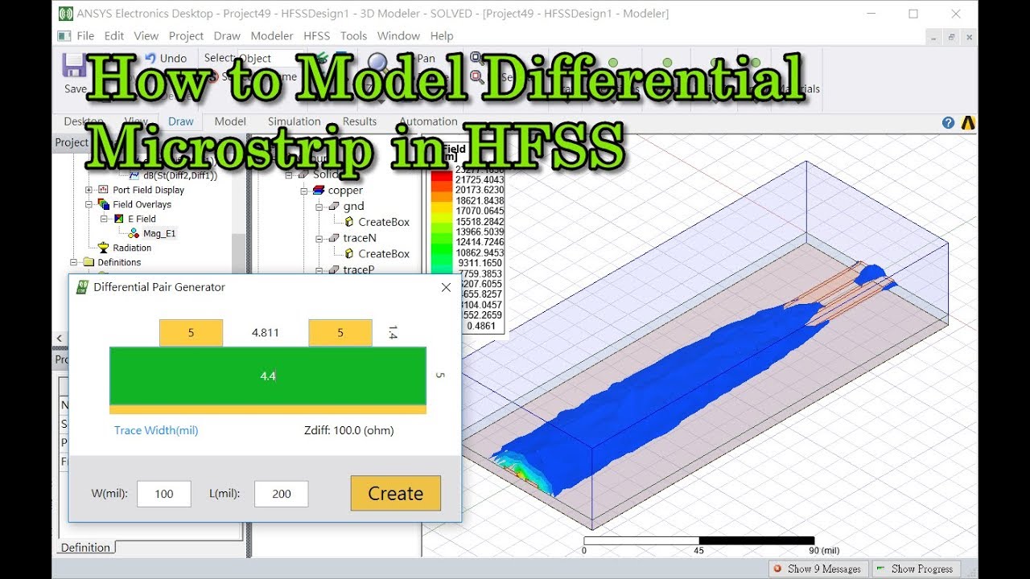
Task: Open the File menu
Action: tap(85, 35)
